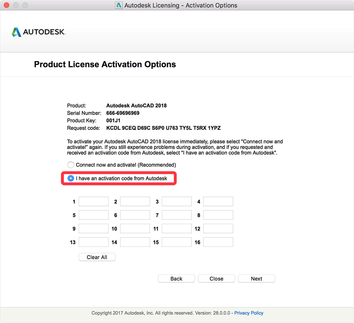
Task: Click activation code field 15
Action: (177, 242)
